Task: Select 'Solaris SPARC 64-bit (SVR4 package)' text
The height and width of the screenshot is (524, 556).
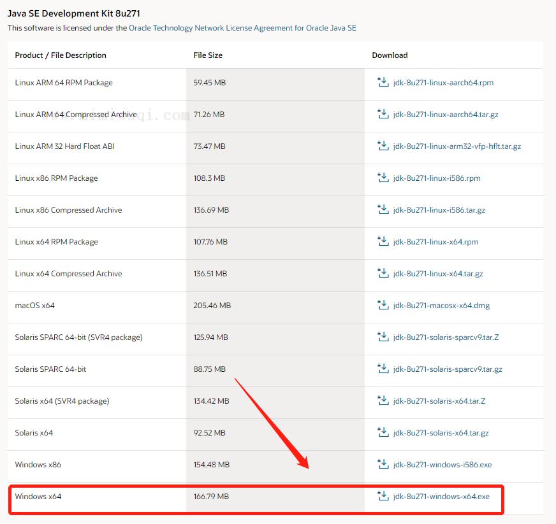Action: (x=78, y=338)
